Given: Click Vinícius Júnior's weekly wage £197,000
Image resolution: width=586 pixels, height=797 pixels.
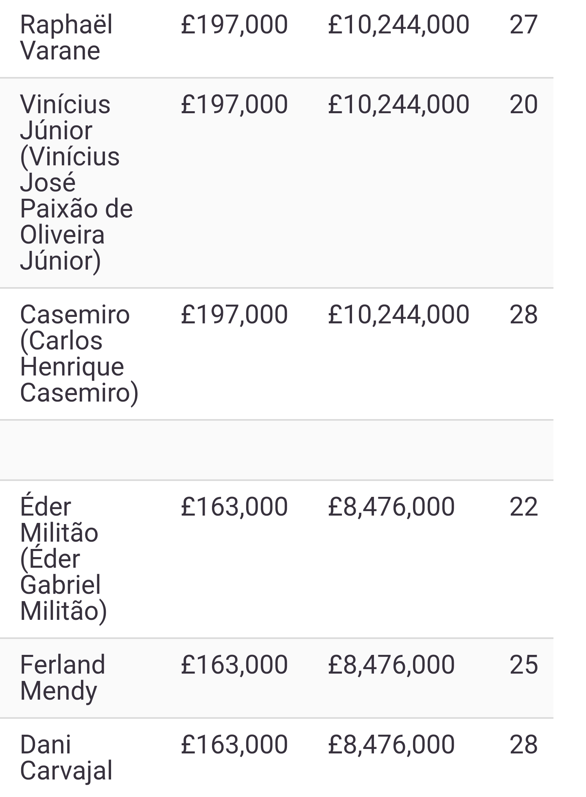Looking at the screenshot, I should 234,105.
